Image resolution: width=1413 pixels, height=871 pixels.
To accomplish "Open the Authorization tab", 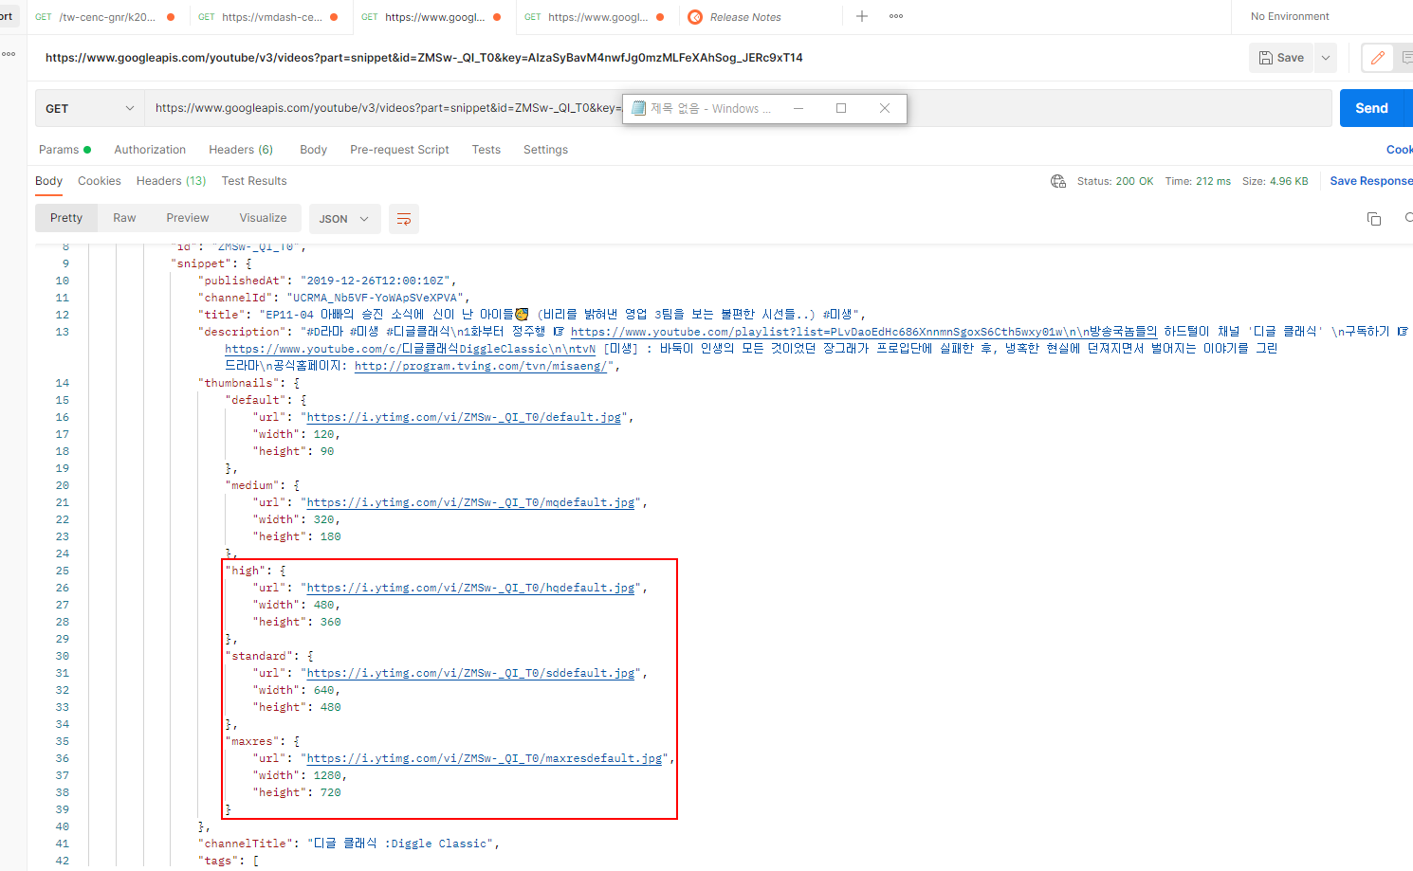I will (150, 150).
